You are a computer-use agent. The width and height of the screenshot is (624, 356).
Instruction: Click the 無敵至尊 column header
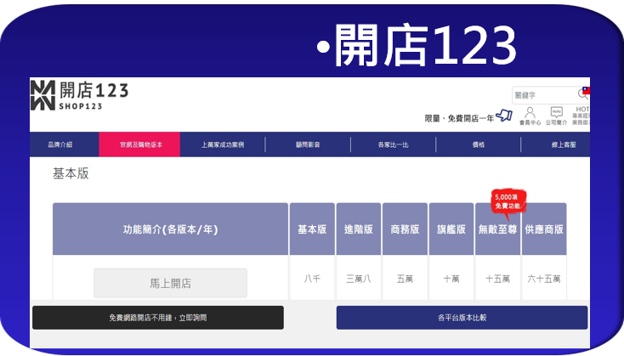point(497,229)
